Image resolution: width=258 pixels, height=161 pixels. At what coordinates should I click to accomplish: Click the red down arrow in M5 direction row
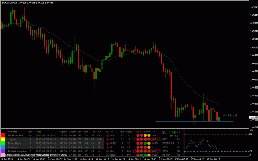tap(107, 139)
